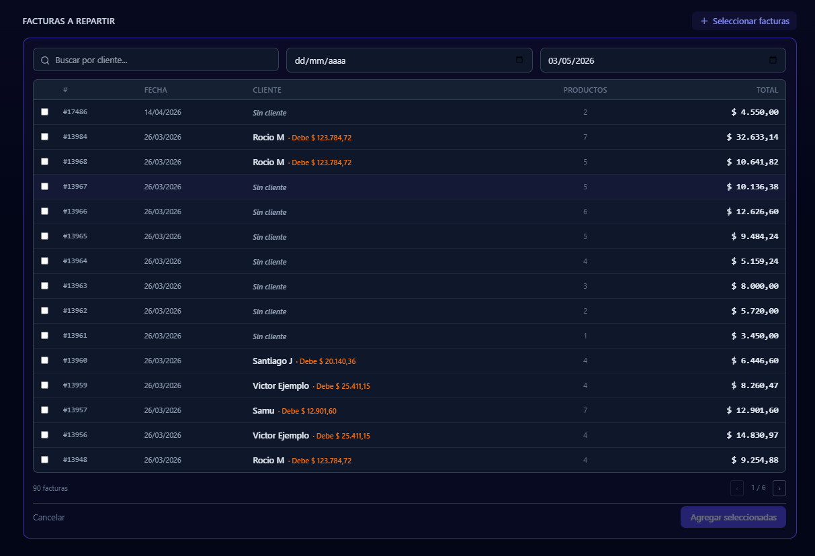The height and width of the screenshot is (556, 815).
Task: Click Agregar seleccionadas button
Action: 733,517
